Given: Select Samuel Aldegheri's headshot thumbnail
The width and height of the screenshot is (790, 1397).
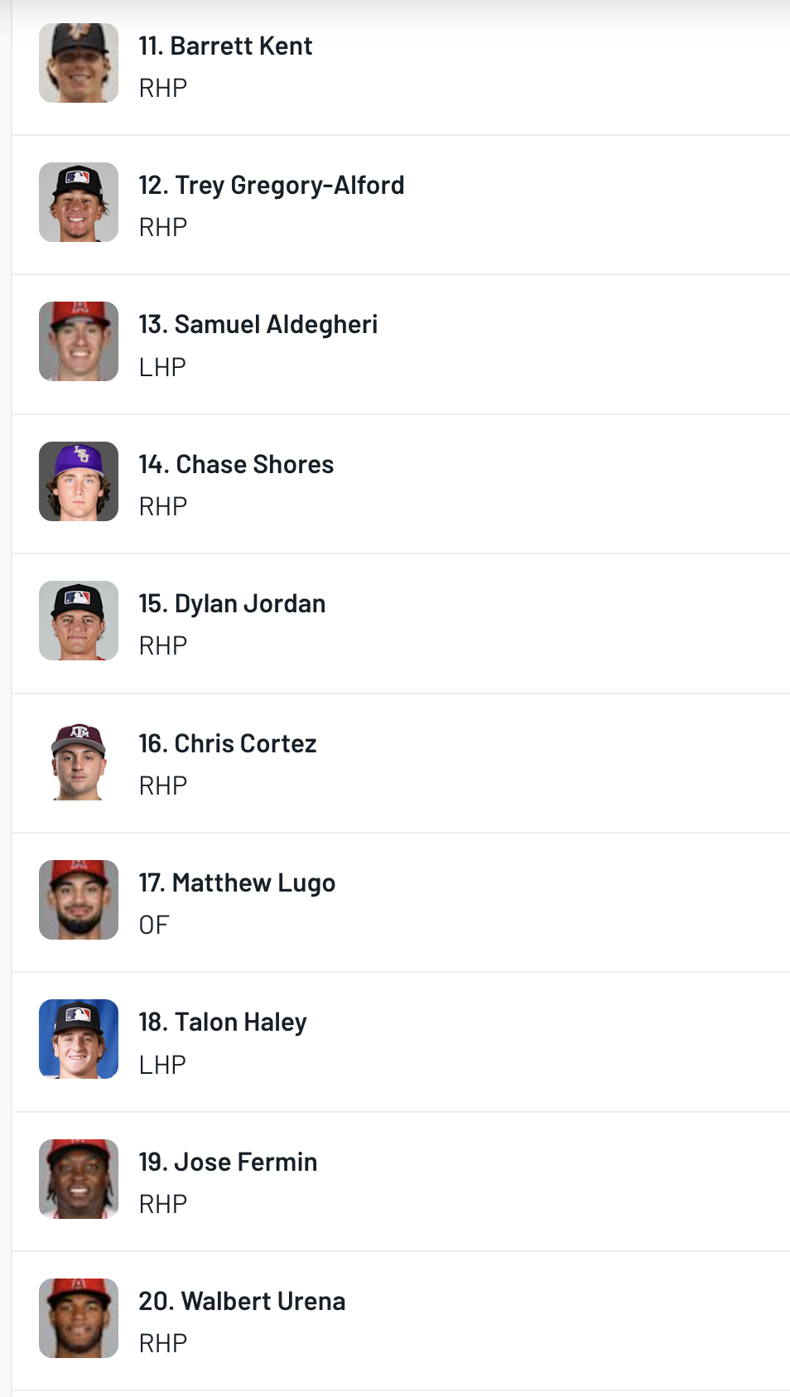Looking at the screenshot, I should click(79, 341).
